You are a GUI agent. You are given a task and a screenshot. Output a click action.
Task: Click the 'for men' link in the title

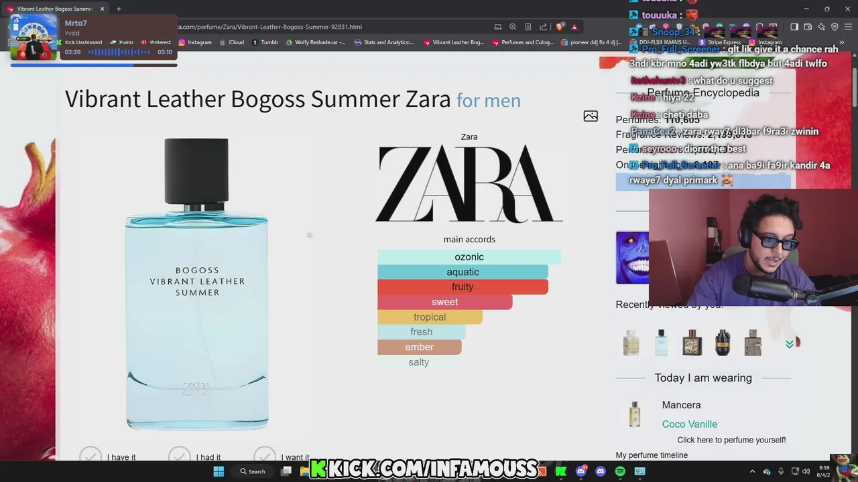tap(489, 100)
